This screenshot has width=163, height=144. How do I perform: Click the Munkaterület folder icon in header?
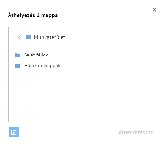pos(29,37)
